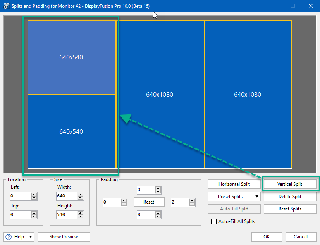Click the right padding input field
Screen dimensions: 320x245
[180, 202]
